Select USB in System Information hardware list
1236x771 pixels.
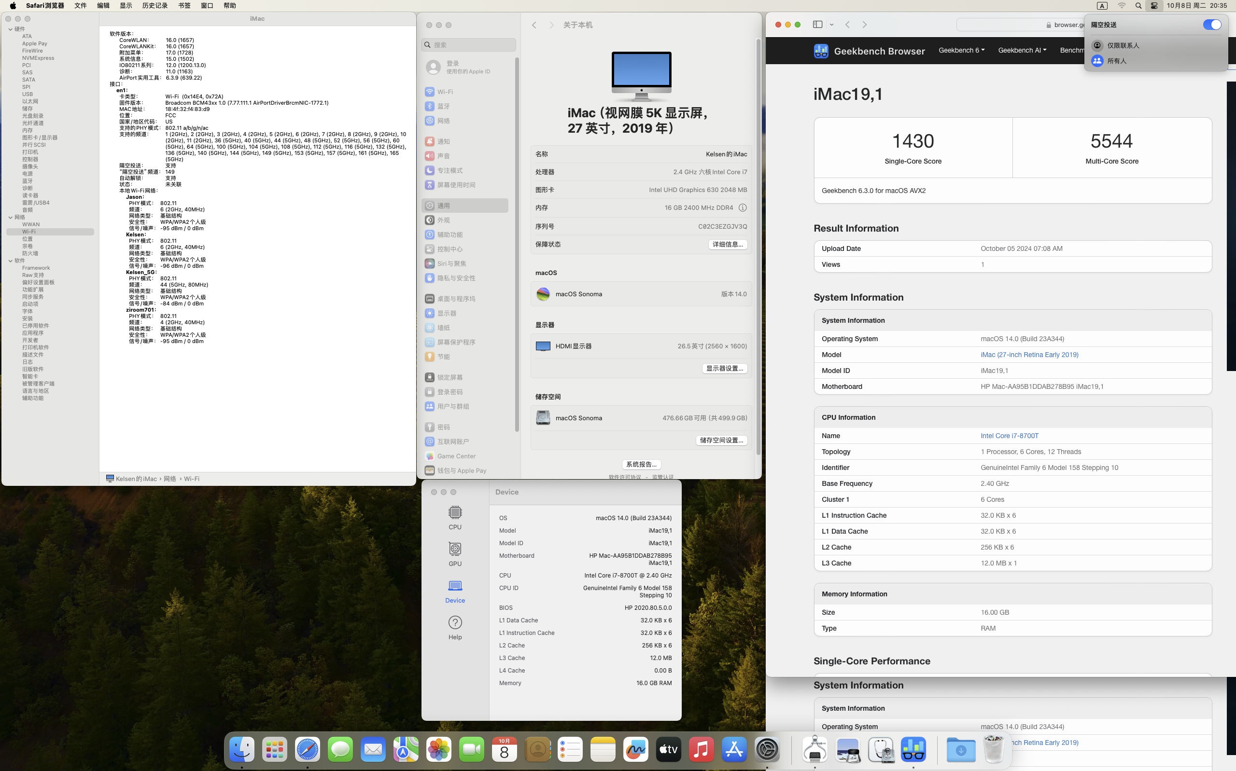point(27,95)
